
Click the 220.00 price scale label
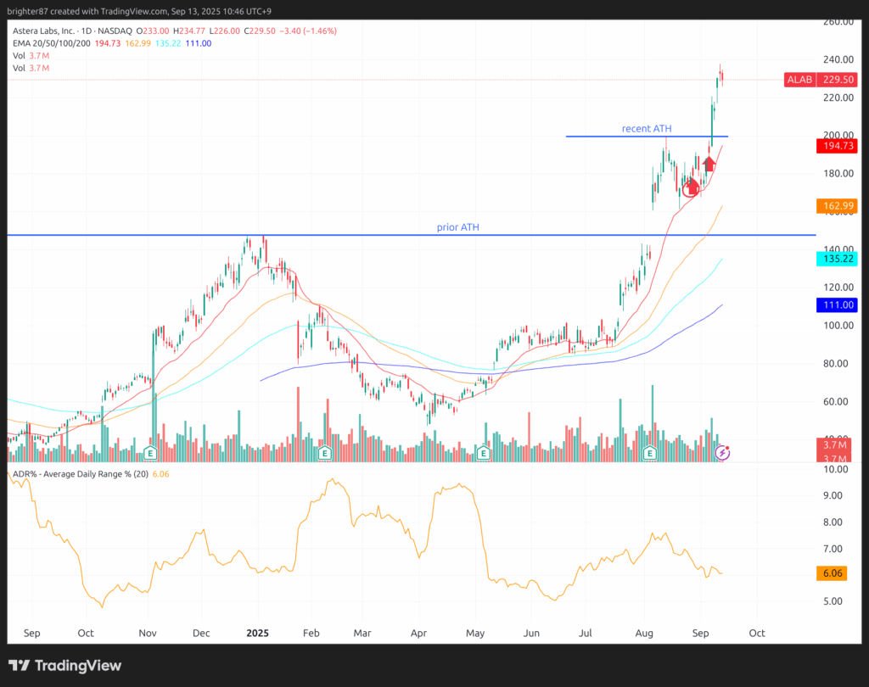coord(838,98)
